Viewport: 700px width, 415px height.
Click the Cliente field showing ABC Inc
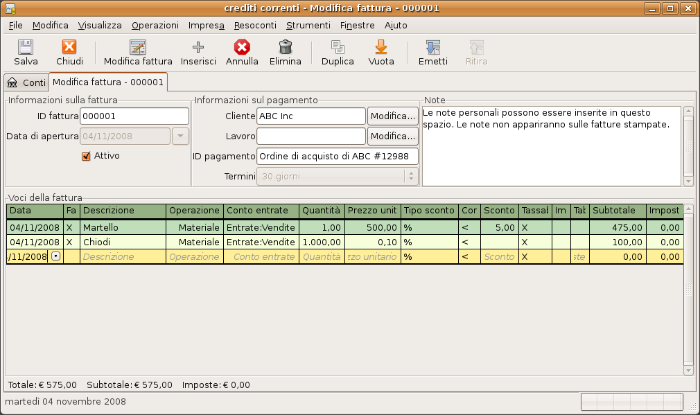coord(311,116)
